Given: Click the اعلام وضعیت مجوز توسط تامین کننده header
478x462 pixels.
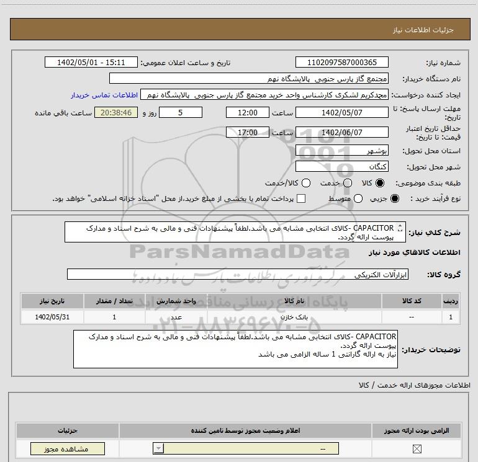Looking at the screenshot, I should click(246, 430).
